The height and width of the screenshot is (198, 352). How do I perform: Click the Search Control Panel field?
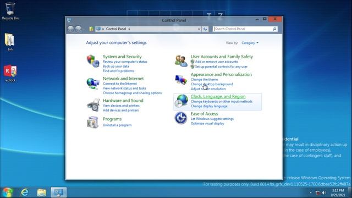pyautogui.click(x=243, y=29)
